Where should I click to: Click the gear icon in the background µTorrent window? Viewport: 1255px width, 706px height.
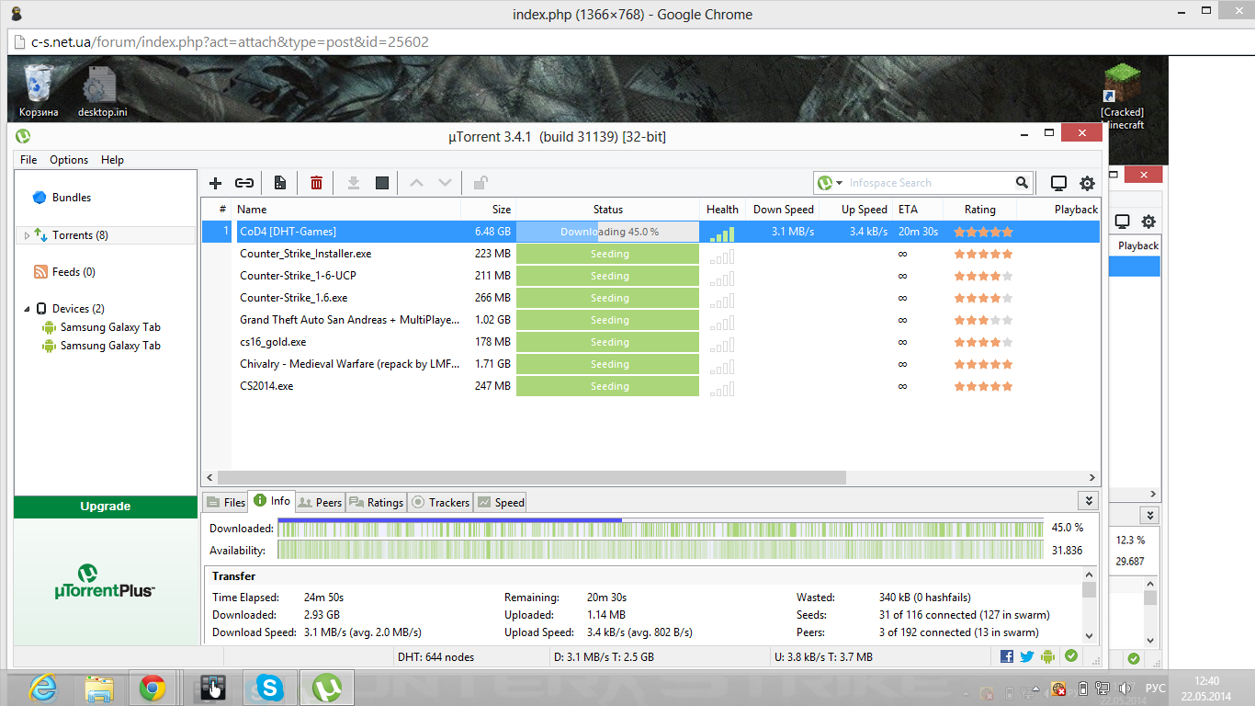(x=1148, y=222)
